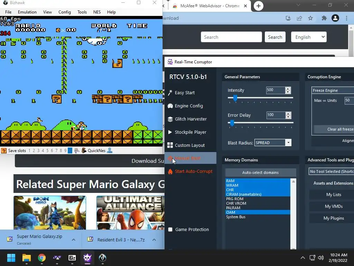The image size is (354, 266).
Task: Bookmark page with Chrome star icon
Action: (310, 18)
